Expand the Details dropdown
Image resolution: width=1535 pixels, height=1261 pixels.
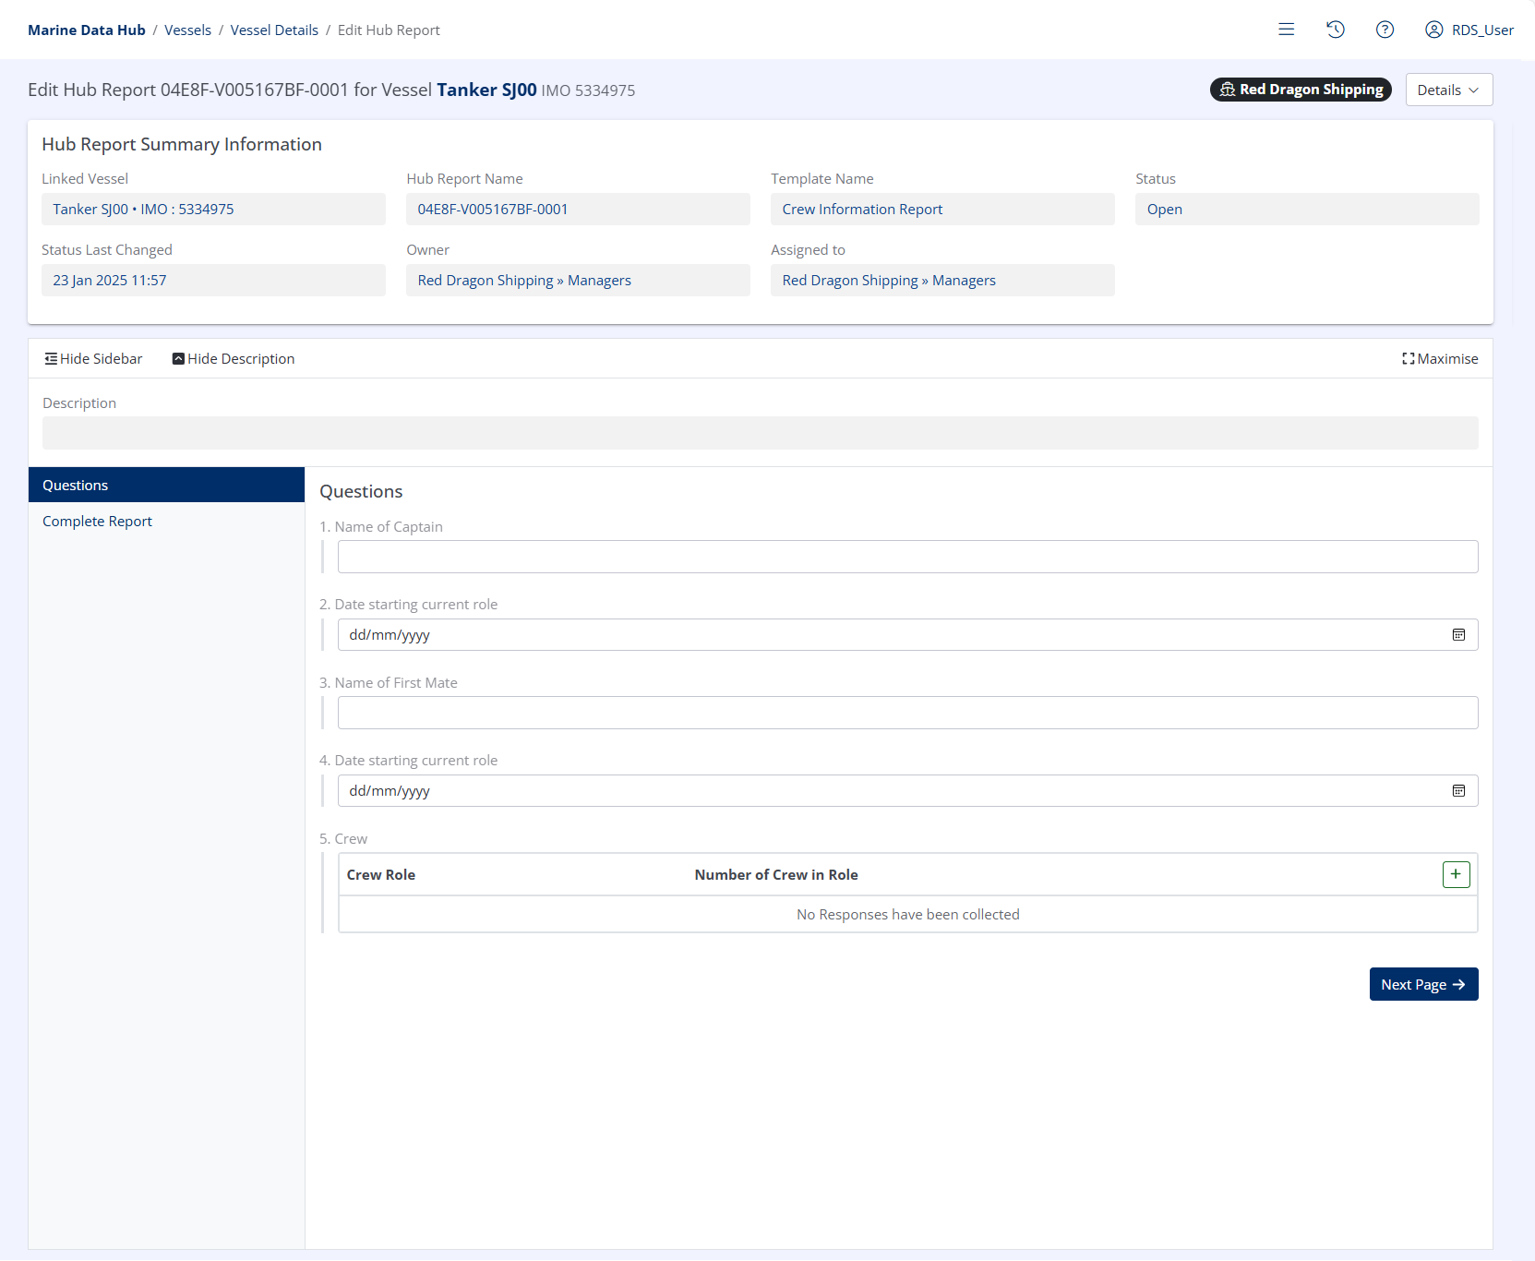click(x=1448, y=90)
